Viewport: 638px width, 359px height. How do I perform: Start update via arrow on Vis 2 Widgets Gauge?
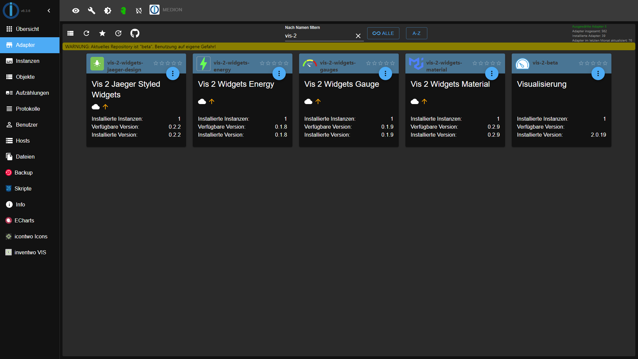click(x=318, y=101)
